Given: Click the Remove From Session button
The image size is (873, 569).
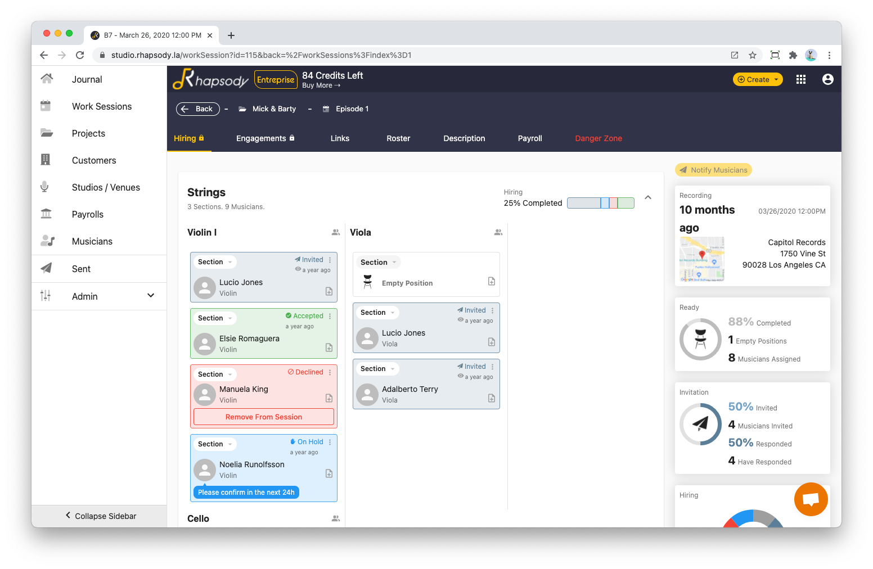Looking at the screenshot, I should pos(264,417).
